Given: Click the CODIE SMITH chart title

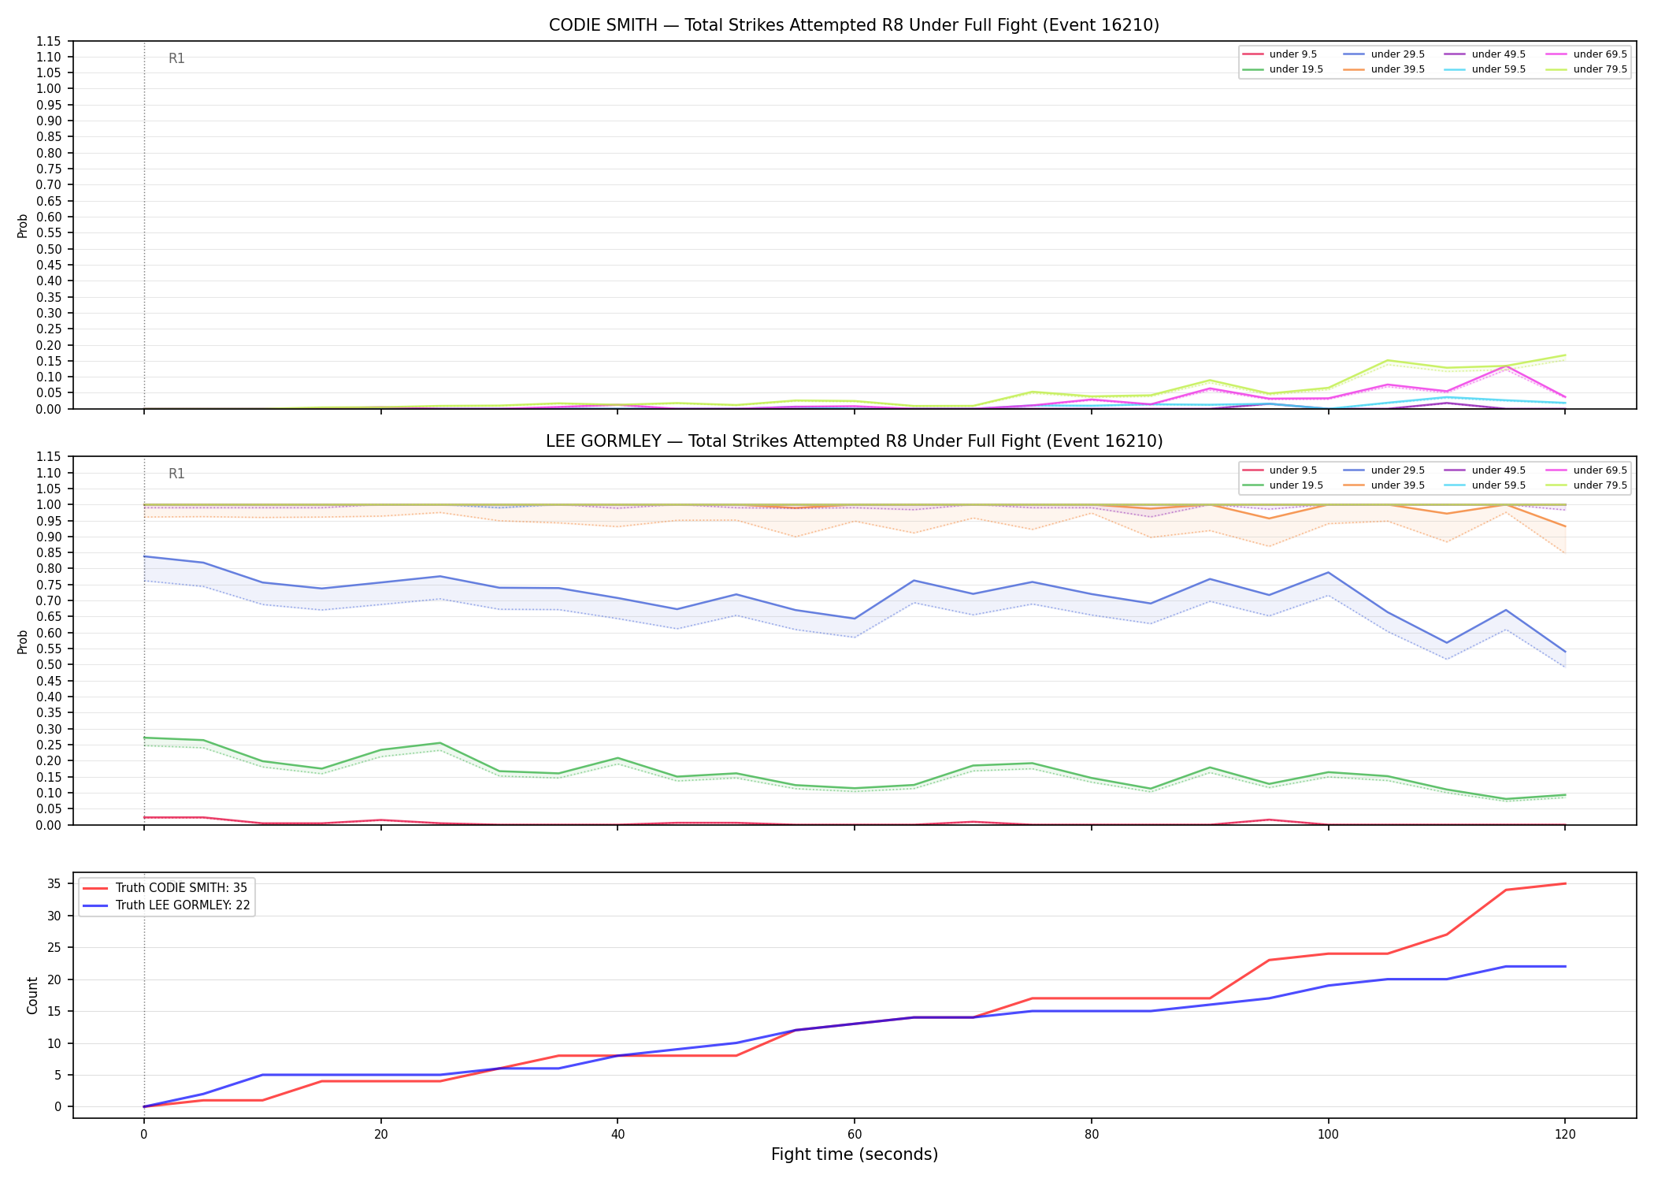Looking at the screenshot, I should click(854, 25).
